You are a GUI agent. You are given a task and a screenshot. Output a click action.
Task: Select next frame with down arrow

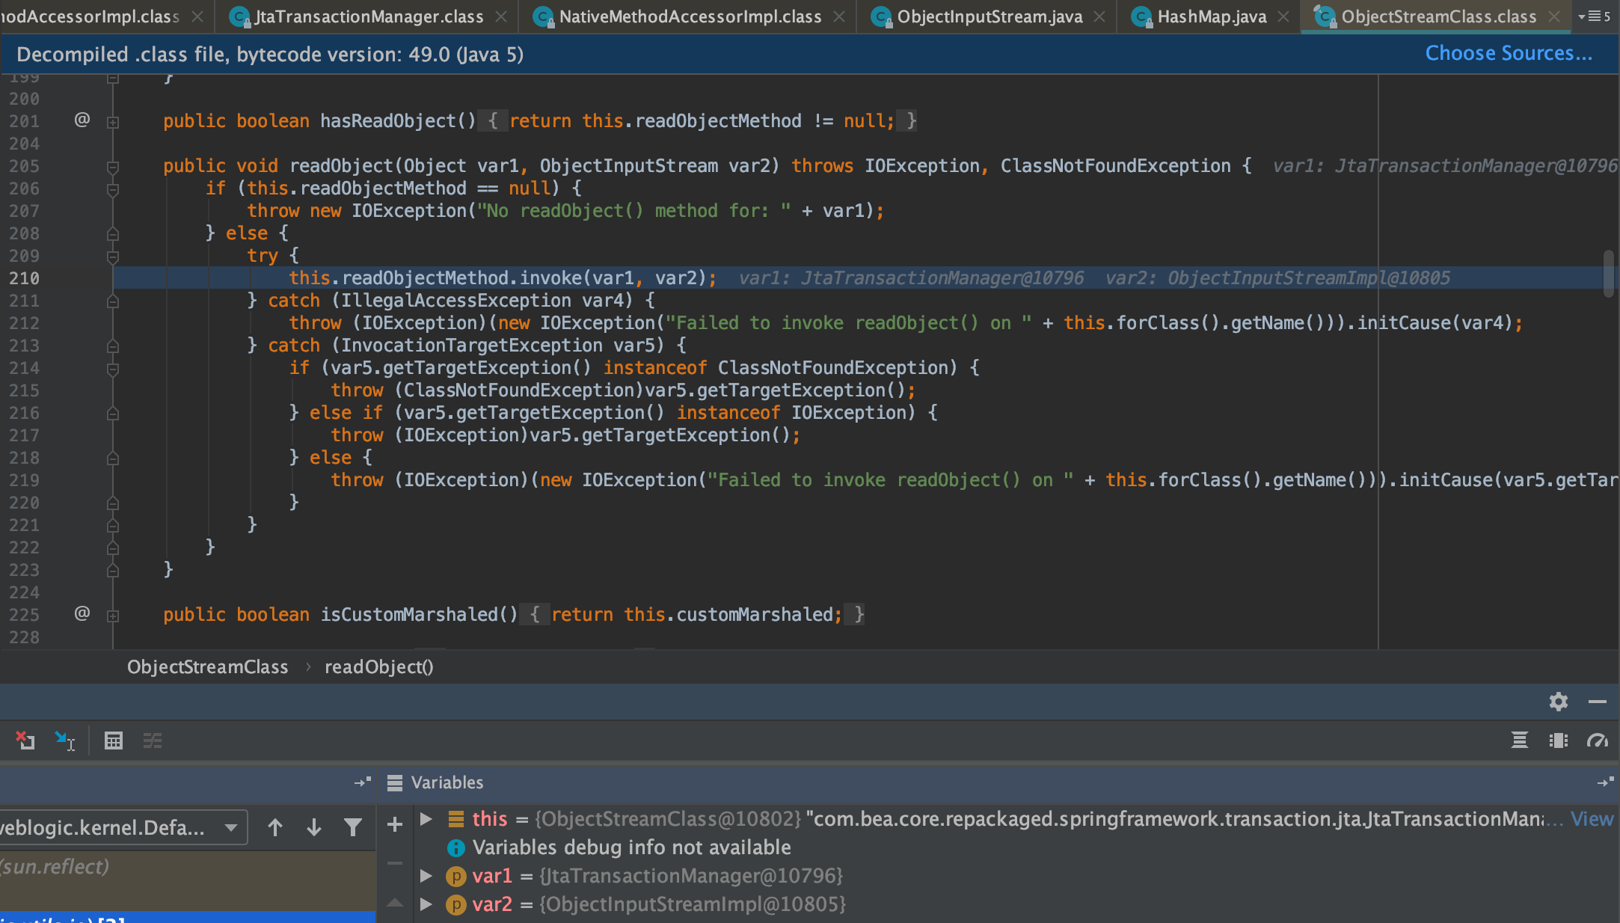(x=314, y=827)
